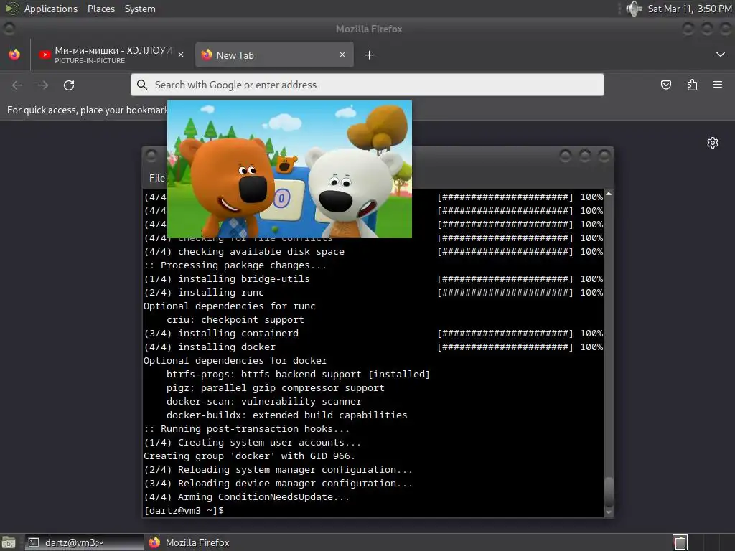The height and width of the screenshot is (551, 735).
Task: Switch to the Ми-ми-мишки YouTube tab
Action: (x=111, y=55)
